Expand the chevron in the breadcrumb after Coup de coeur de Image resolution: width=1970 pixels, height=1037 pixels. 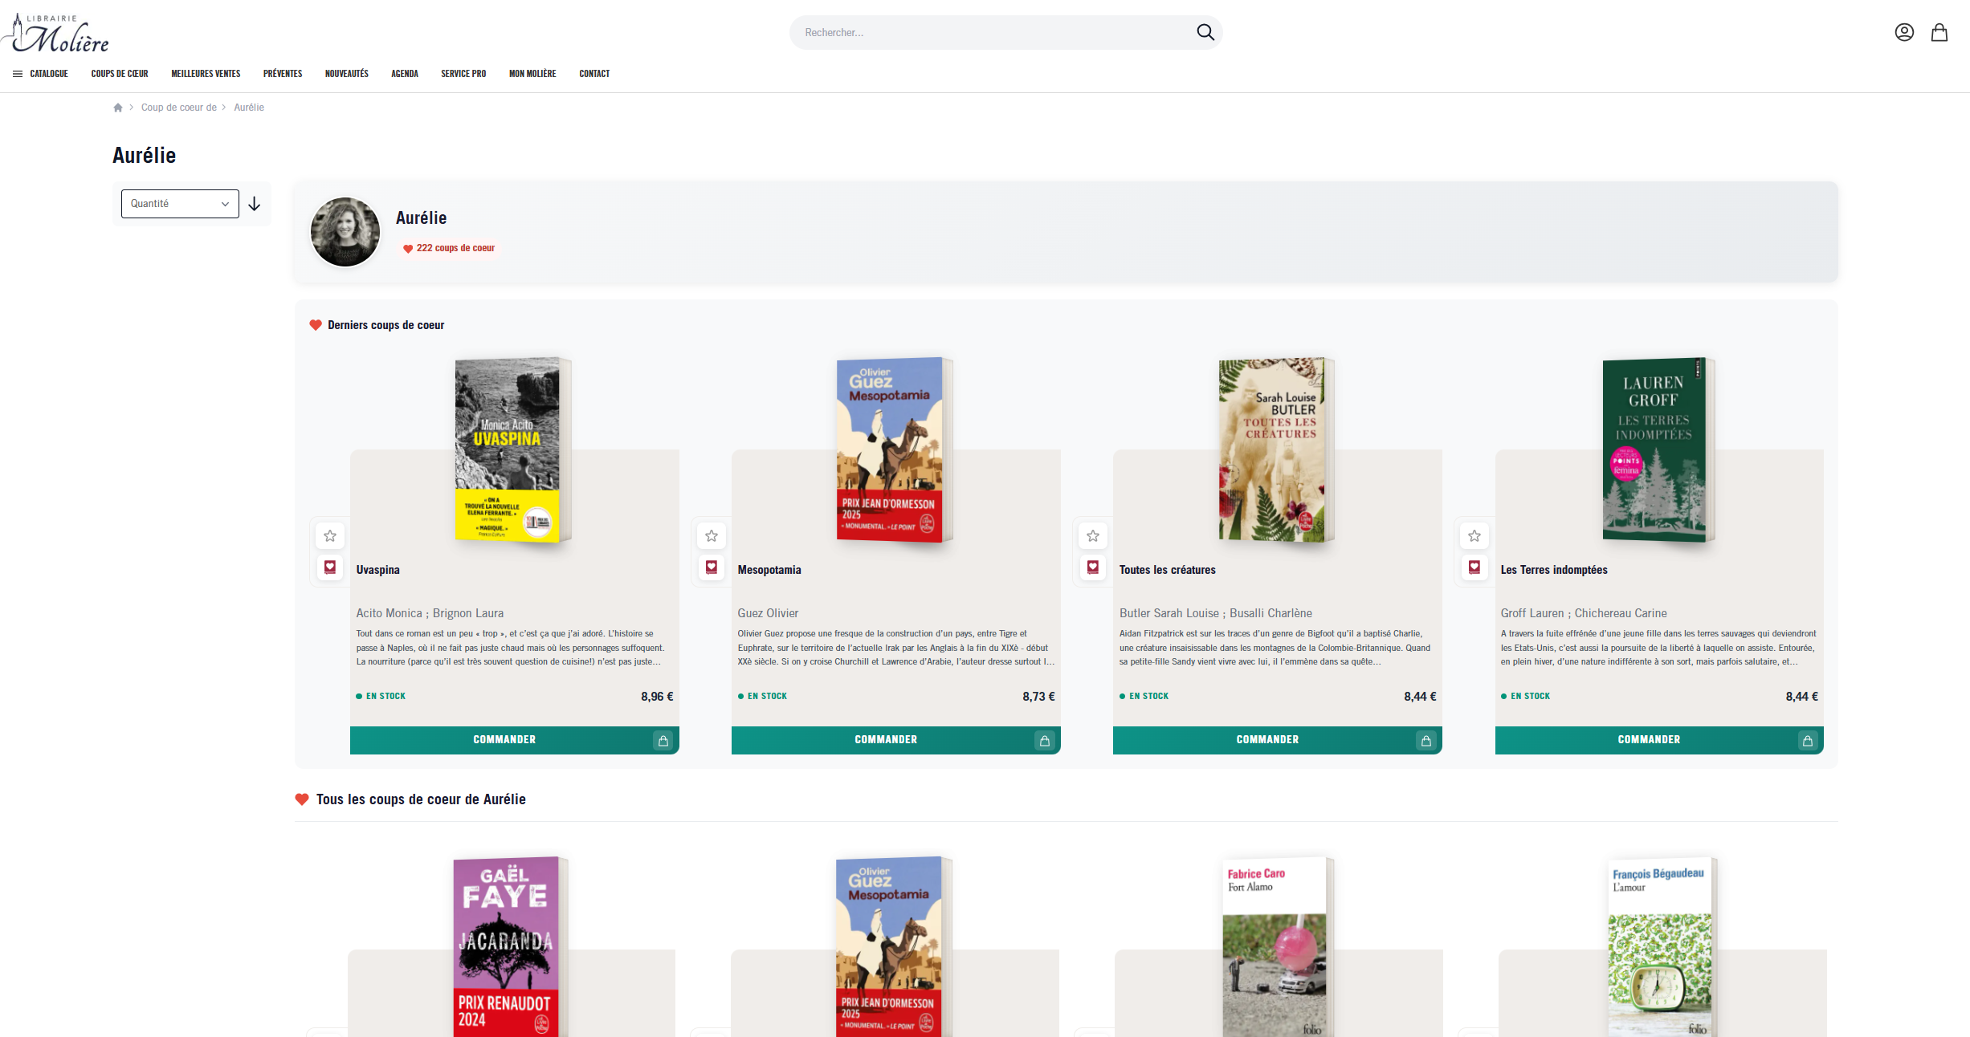tap(223, 107)
